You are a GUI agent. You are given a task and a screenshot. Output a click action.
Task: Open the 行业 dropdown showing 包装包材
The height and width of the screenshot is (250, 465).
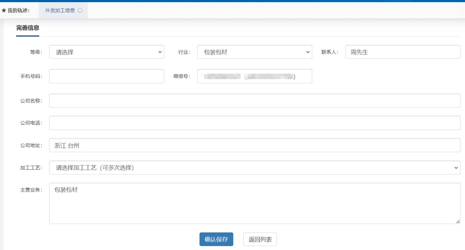255,52
